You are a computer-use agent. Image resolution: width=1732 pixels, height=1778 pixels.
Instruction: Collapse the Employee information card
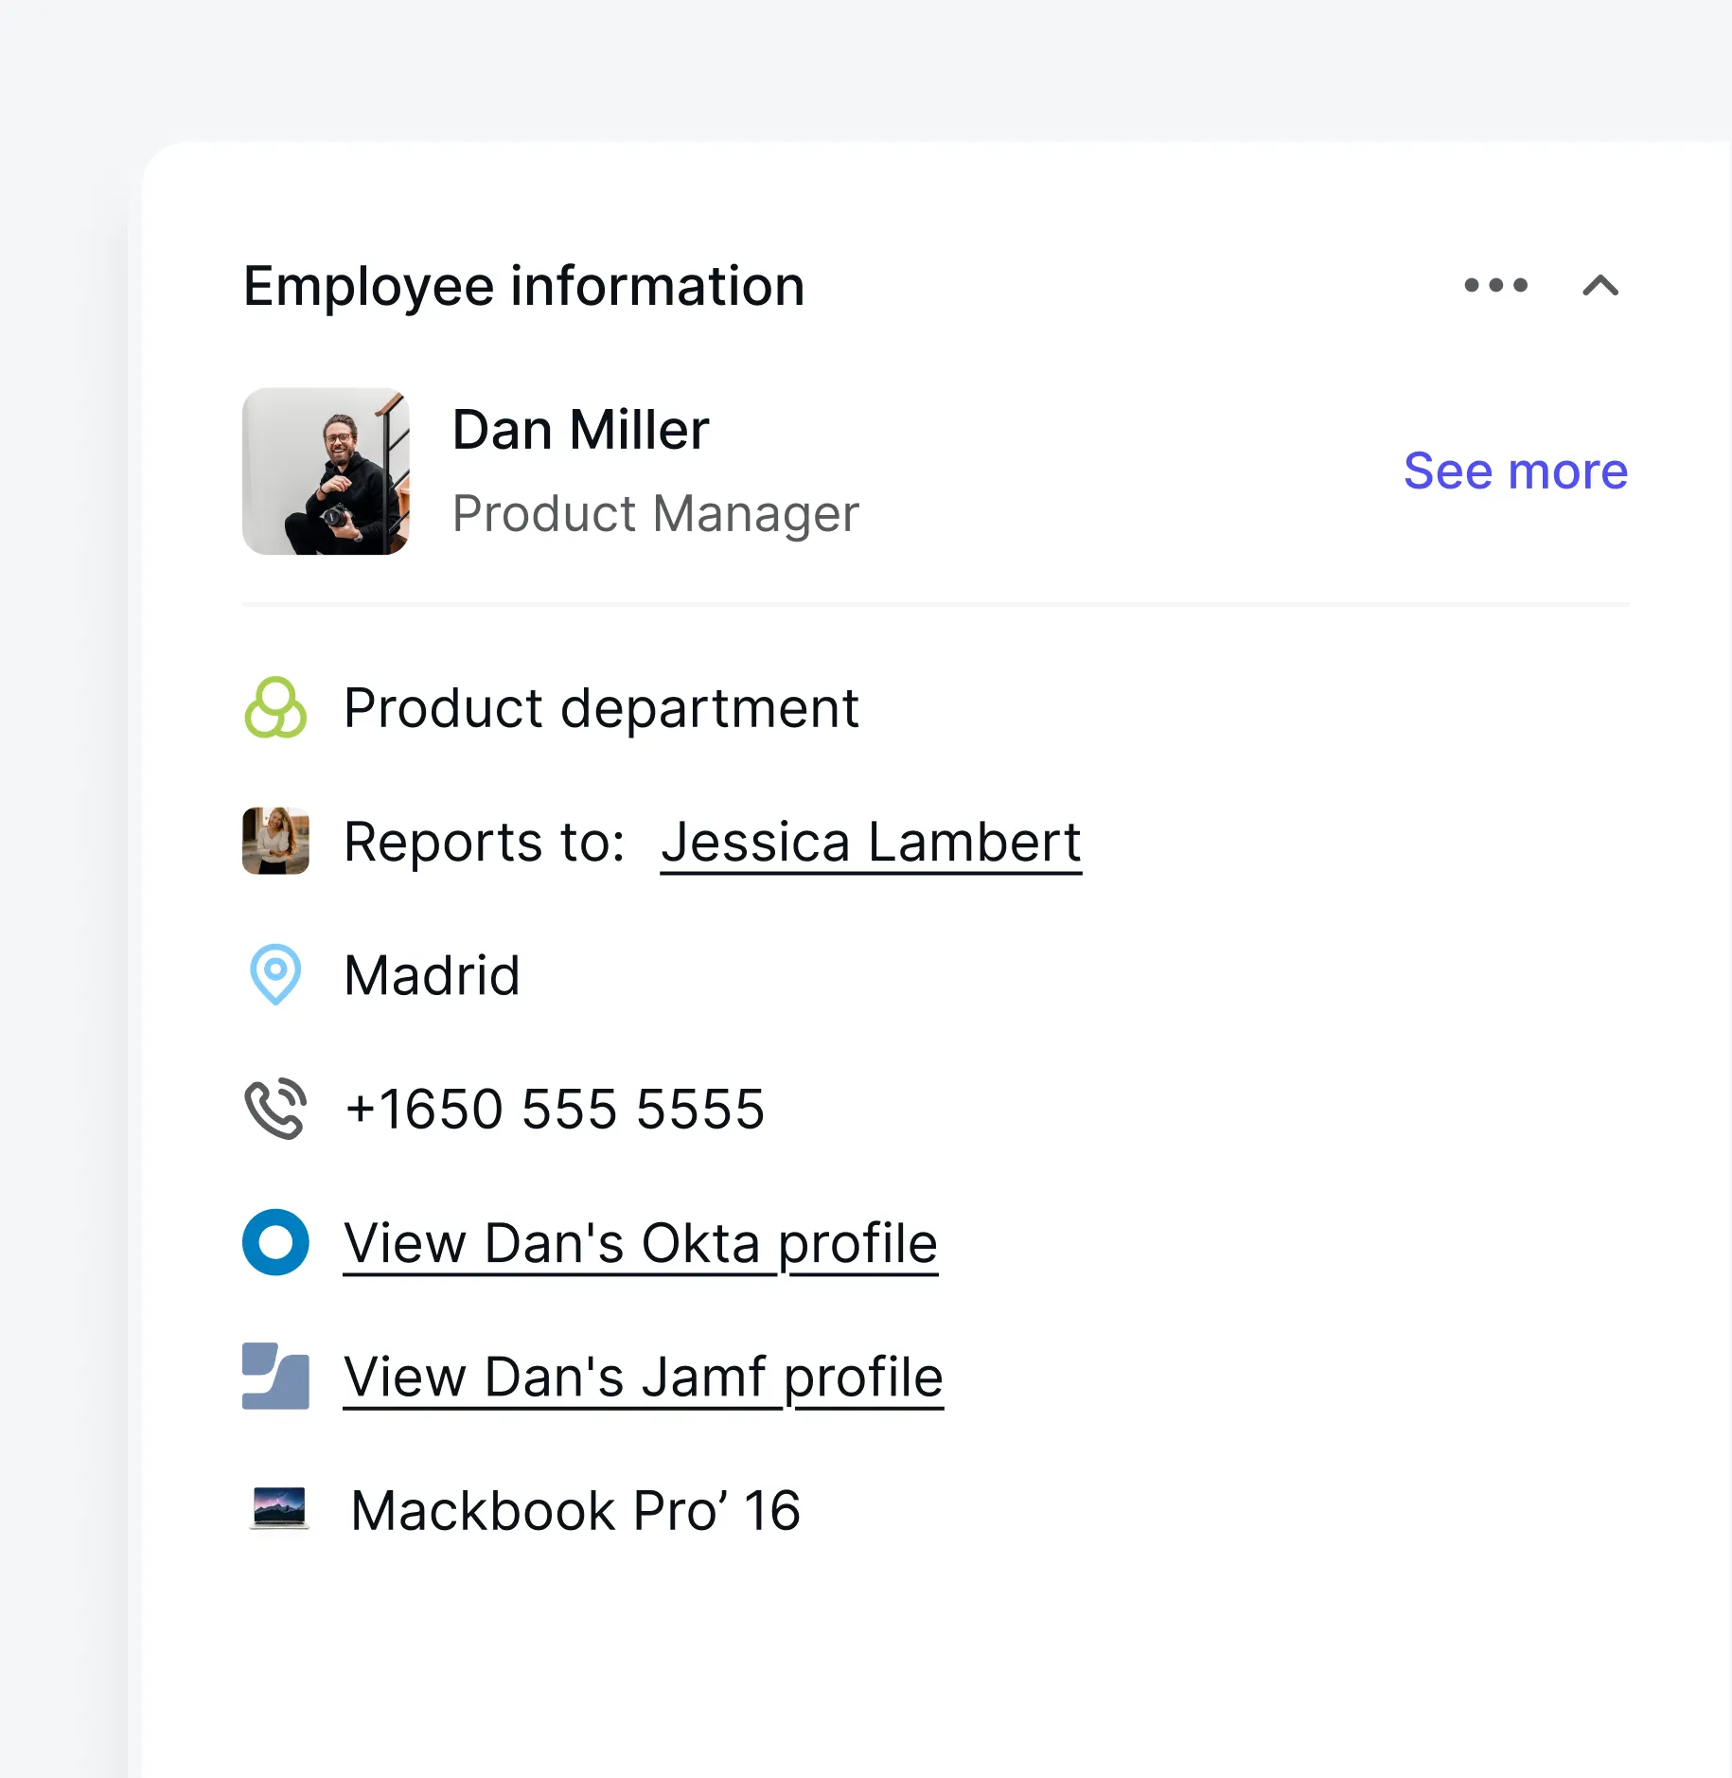1600,286
